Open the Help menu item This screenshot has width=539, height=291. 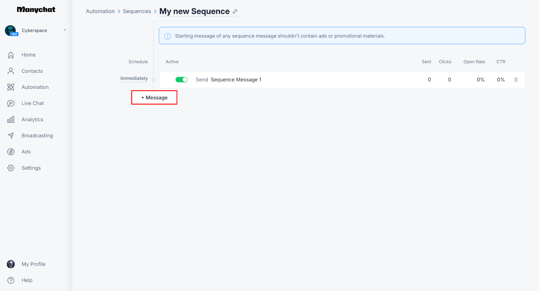[x=27, y=280]
